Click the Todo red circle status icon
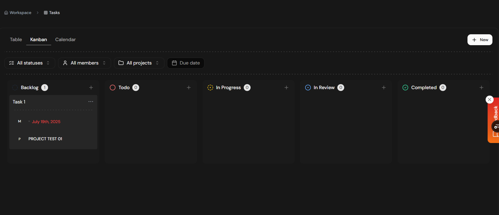Screen dimensions: 499x215 pyautogui.click(x=113, y=88)
